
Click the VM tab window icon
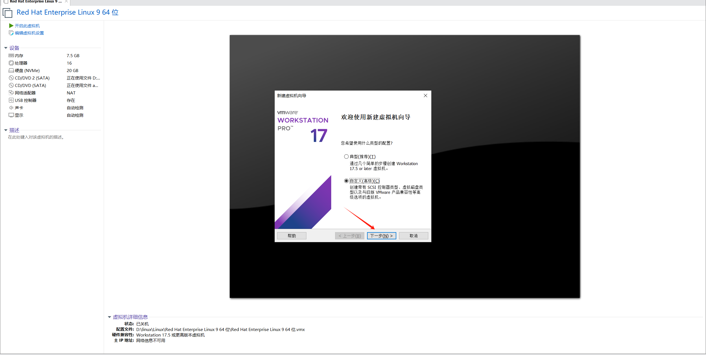(6, 2)
